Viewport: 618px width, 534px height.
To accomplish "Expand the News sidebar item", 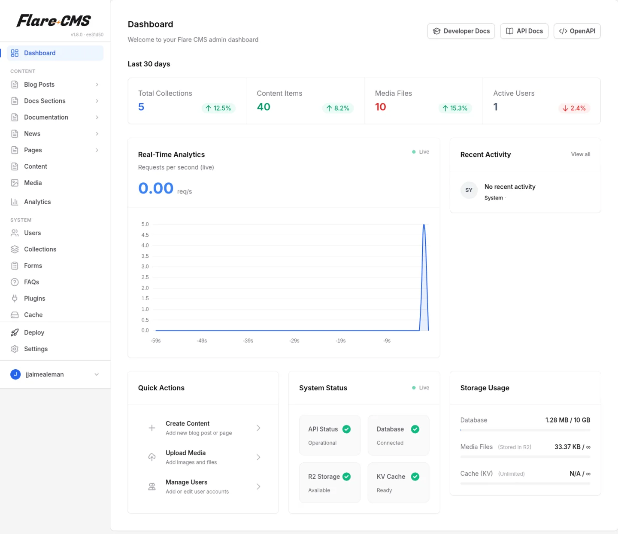I will pyautogui.click(x=97, y=133).
